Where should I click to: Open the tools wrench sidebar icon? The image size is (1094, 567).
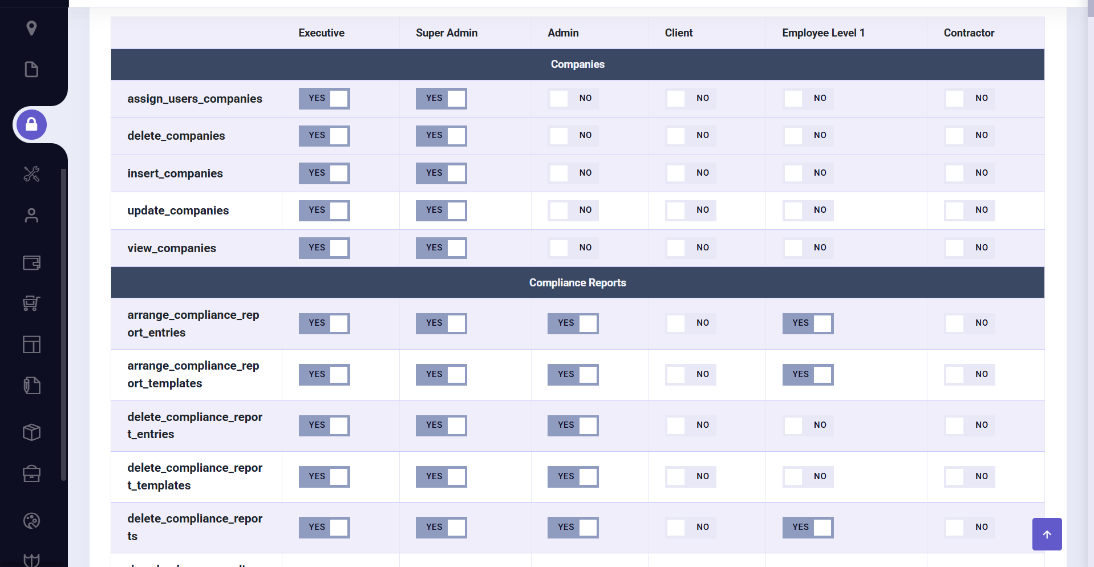[31, 174]
